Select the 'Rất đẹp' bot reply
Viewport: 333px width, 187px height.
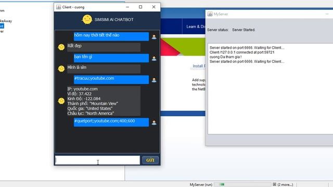tap(104, 47)
